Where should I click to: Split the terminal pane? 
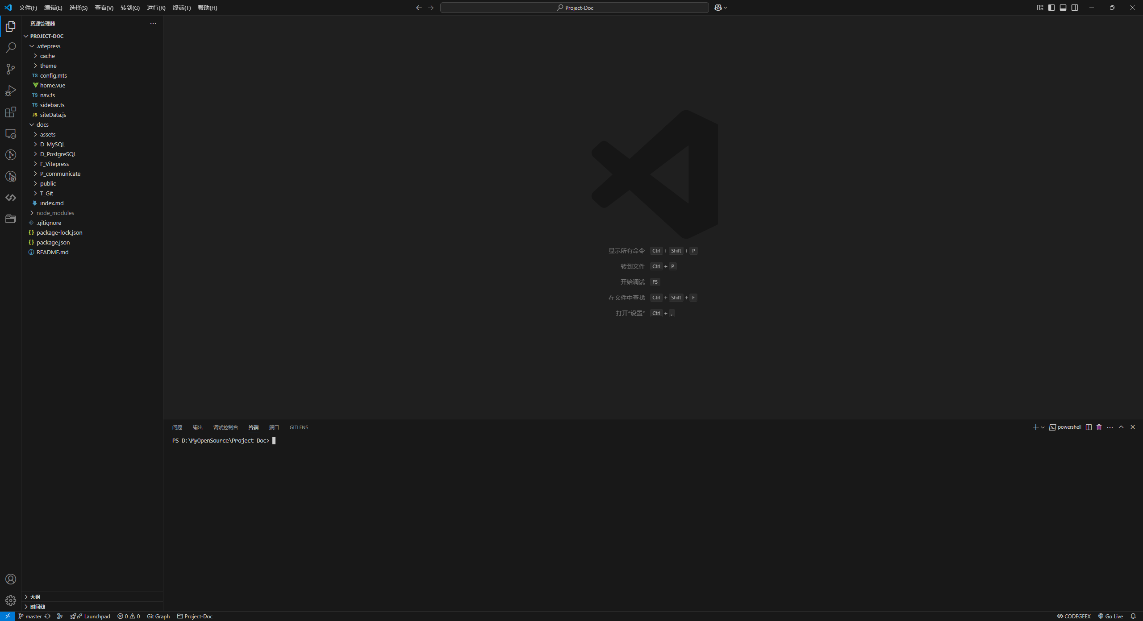[x=1089, y=427]
